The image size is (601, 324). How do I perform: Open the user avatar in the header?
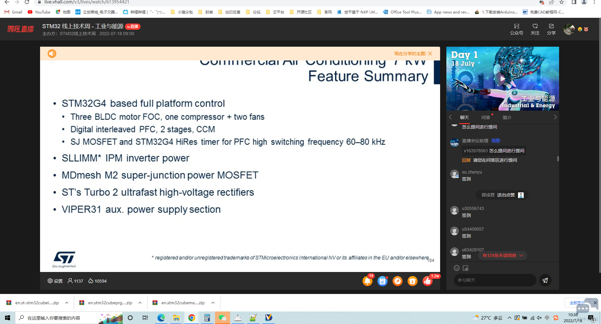[x=569, y=29]
